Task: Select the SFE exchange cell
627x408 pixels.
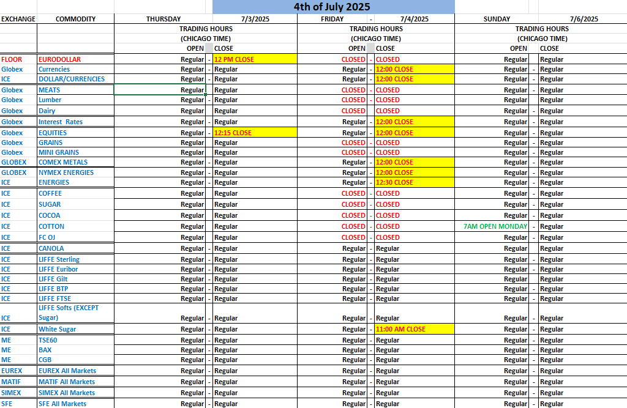Action: point(18,404)
